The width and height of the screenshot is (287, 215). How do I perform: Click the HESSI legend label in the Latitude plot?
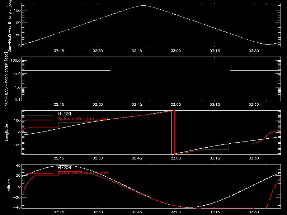64,168
